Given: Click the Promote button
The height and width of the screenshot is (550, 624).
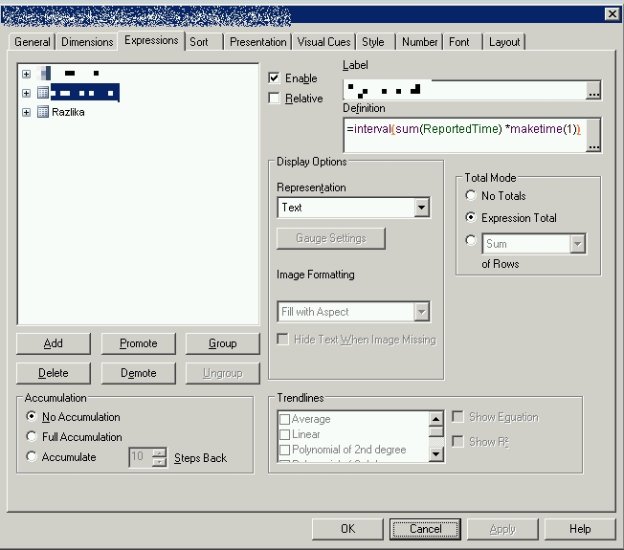Looking at the screenshot, I should pos(138,343).
